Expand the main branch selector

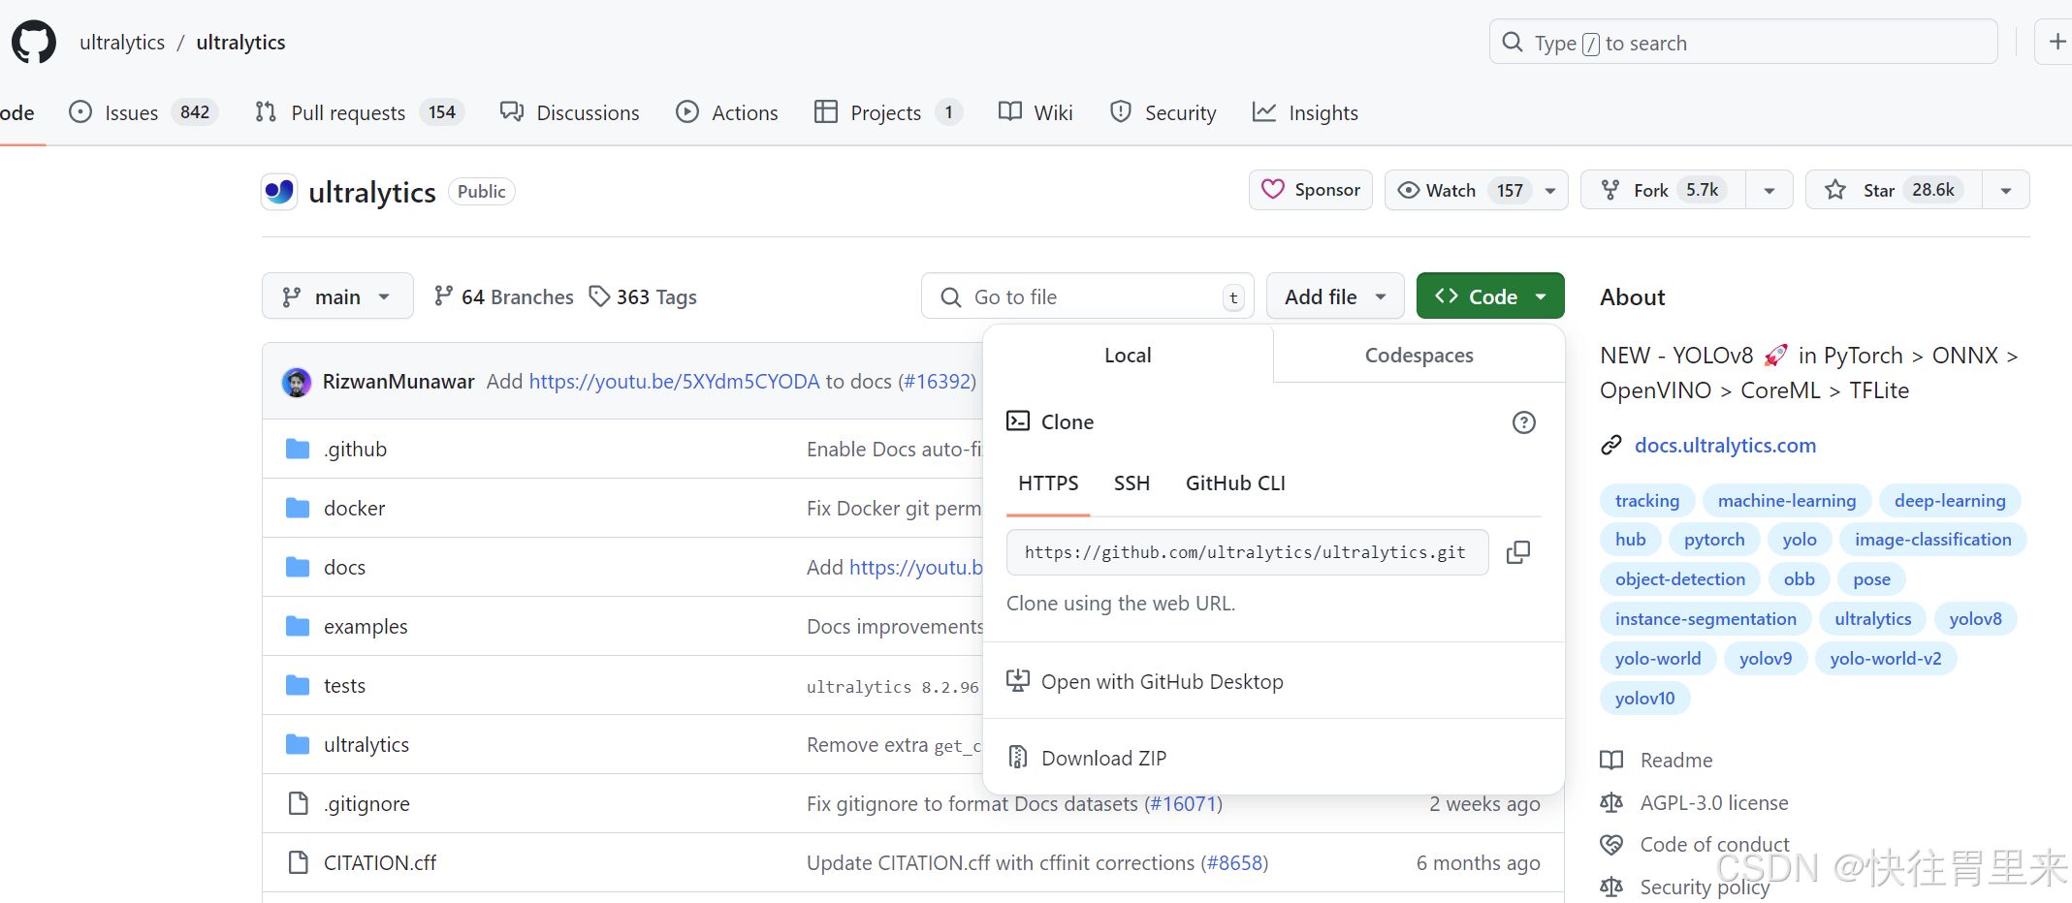[337, 296]
